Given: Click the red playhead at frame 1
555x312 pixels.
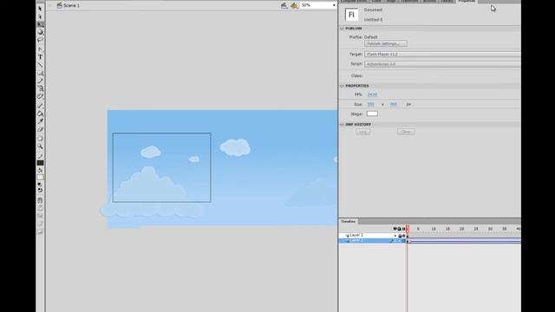Looking at the screenshot, I should 408,229.
